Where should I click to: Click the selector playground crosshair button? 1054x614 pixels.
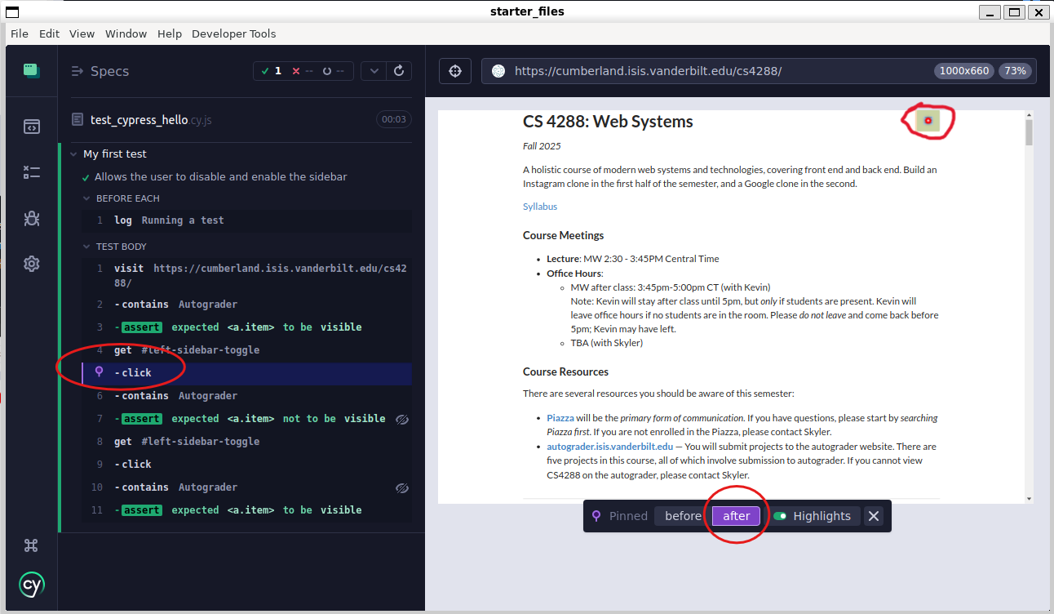tap(455, 71)
